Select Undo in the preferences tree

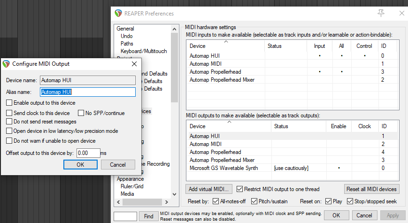126,36
